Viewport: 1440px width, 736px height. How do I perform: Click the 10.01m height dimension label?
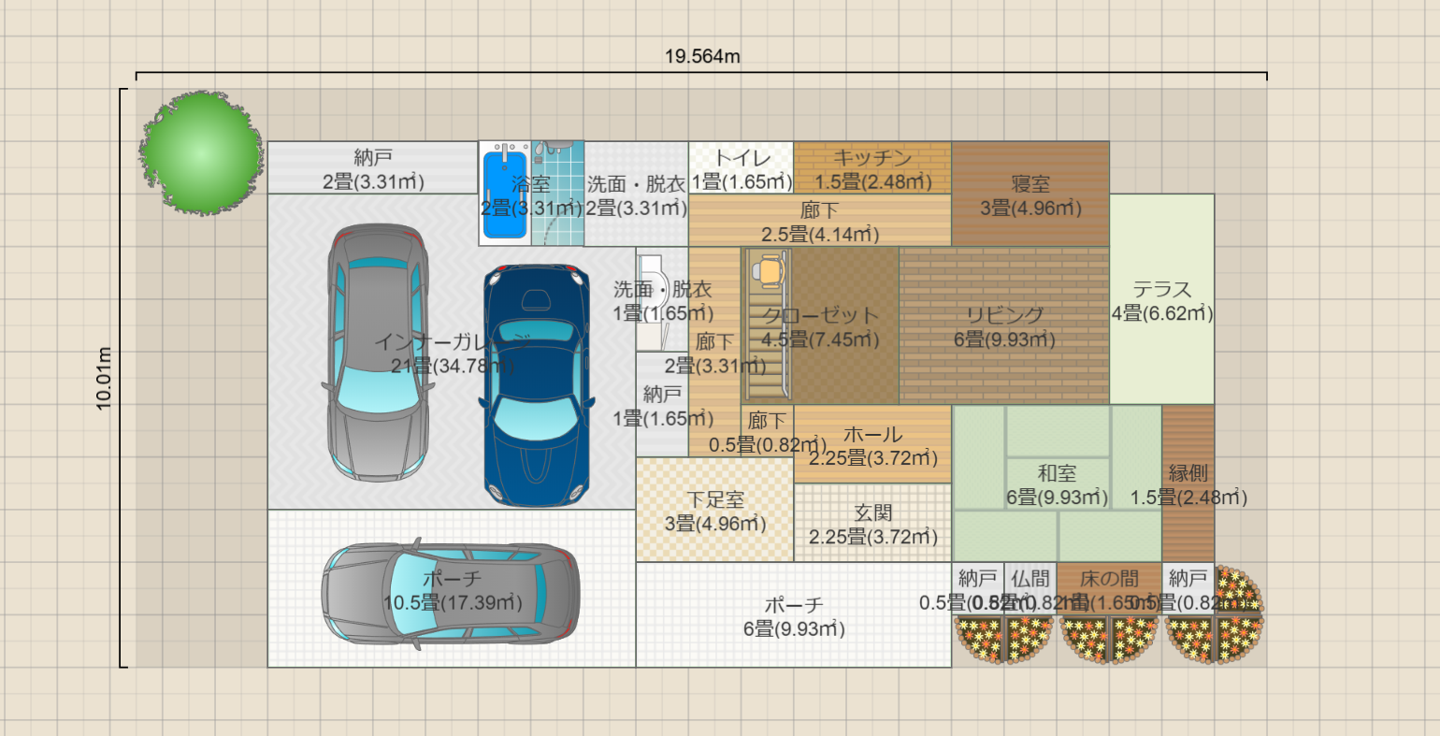point(104,378)
